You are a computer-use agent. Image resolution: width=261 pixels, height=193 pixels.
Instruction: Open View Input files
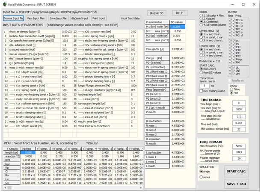click(36, 18)
